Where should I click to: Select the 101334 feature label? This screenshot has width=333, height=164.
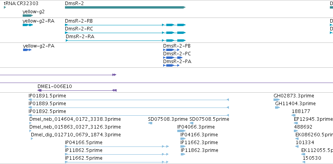pos(305,143)
